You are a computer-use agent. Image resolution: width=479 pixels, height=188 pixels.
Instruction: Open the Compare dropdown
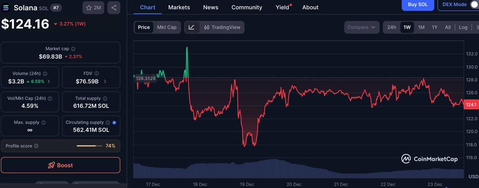click(361, 27)
